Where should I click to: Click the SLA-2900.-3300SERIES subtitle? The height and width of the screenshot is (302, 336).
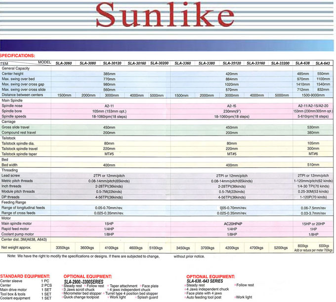pyautogui.click(x=84, y=282)
